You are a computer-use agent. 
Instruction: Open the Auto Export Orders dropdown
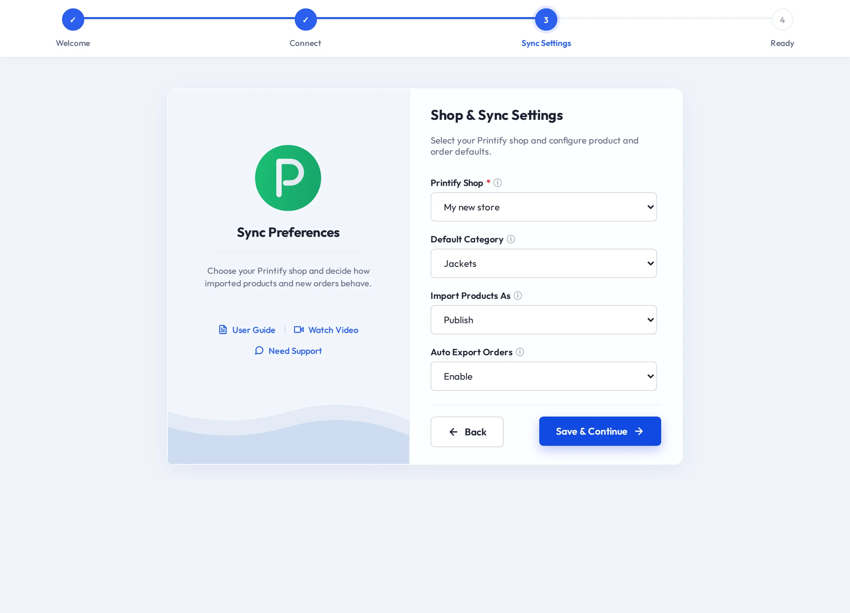543,376
